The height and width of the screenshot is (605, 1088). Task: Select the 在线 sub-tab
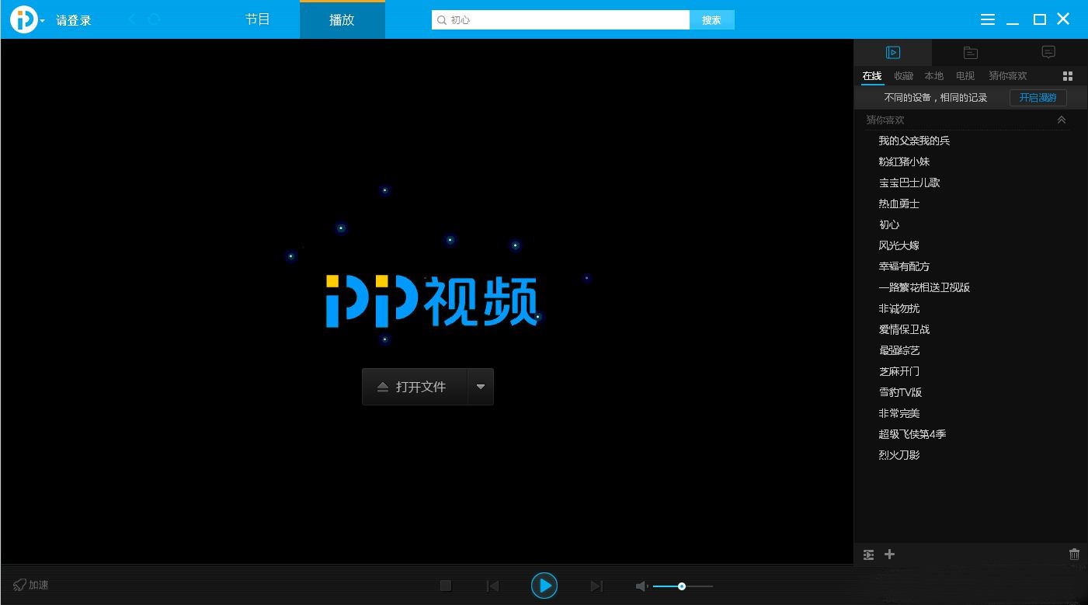tap(872, 76)
